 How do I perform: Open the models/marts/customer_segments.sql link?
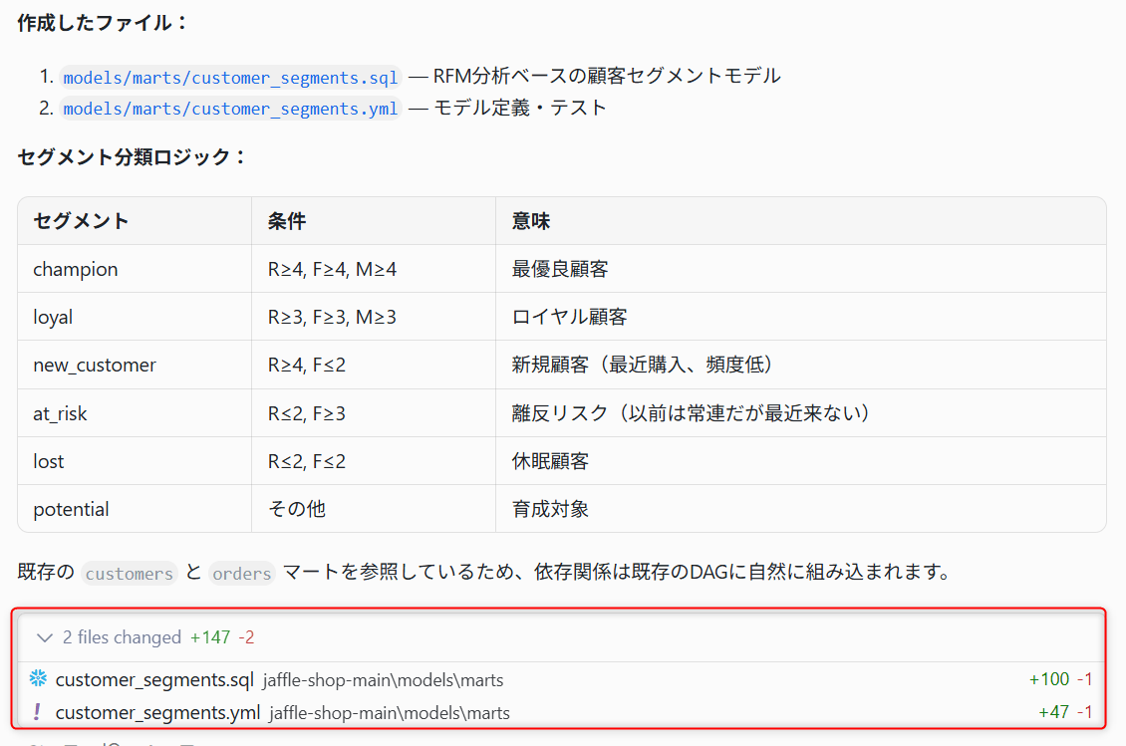click(x=230, y=78)
